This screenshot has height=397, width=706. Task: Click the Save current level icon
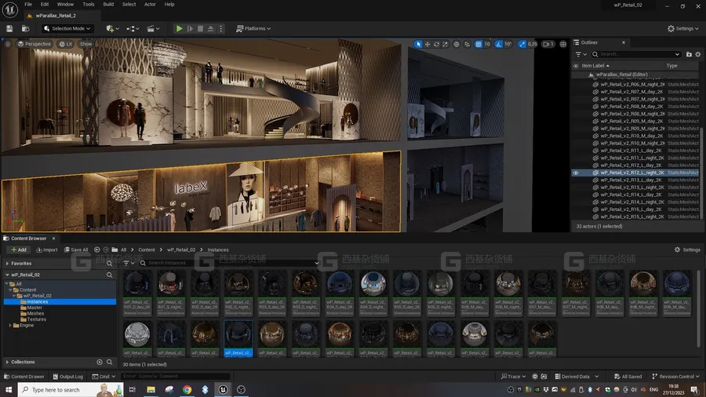(9, 28)
